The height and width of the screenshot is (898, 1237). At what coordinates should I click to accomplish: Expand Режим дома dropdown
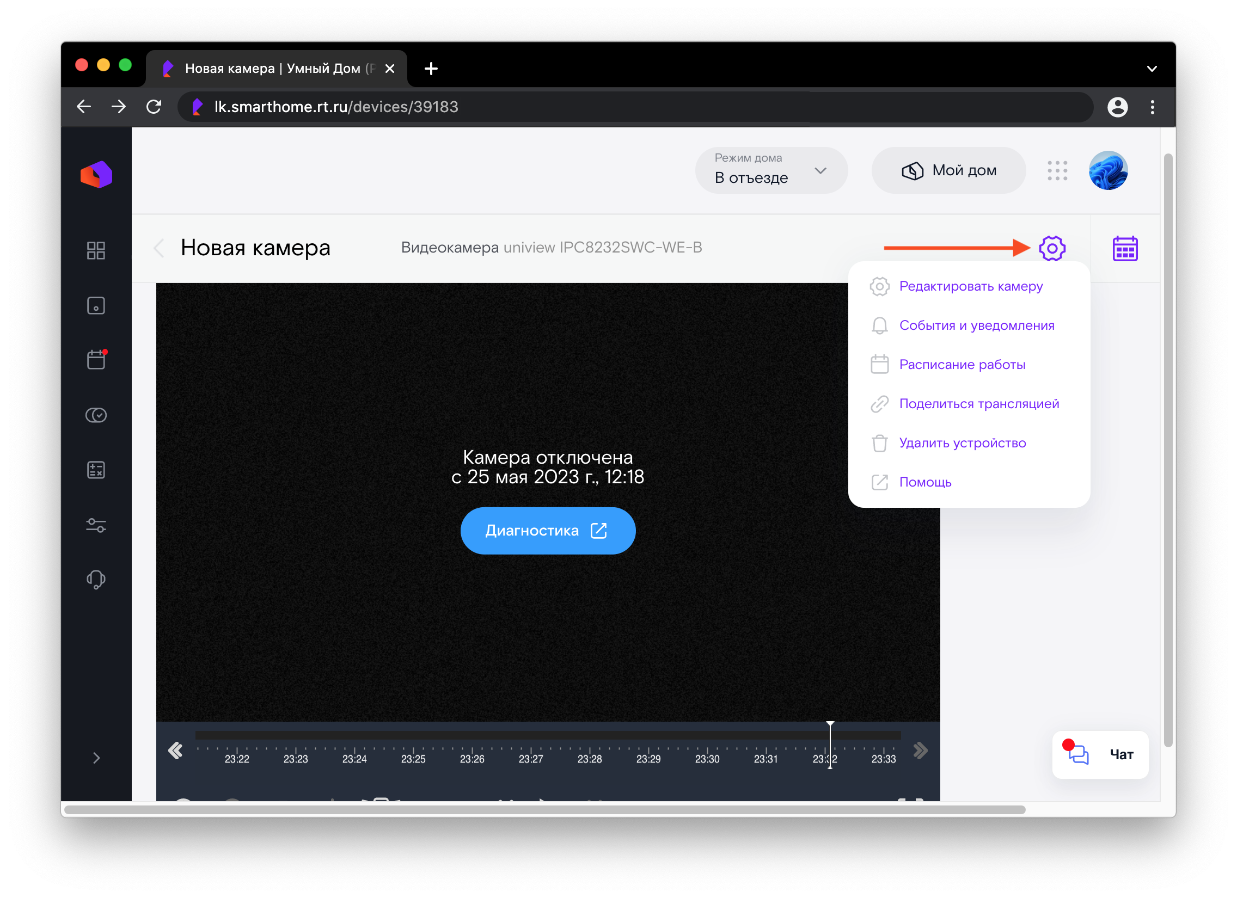click(770, 171)
